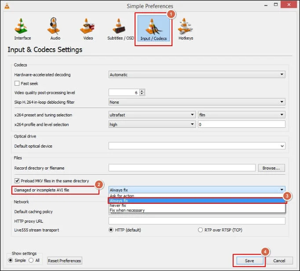Maximize the Simple Preferences window
The image size is (300, 271).
(276, 4)
